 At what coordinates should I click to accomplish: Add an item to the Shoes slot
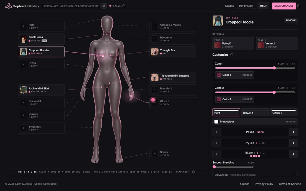click(x=155, y=153)
